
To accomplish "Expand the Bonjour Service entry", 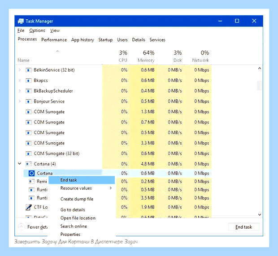I will (19, 102).
